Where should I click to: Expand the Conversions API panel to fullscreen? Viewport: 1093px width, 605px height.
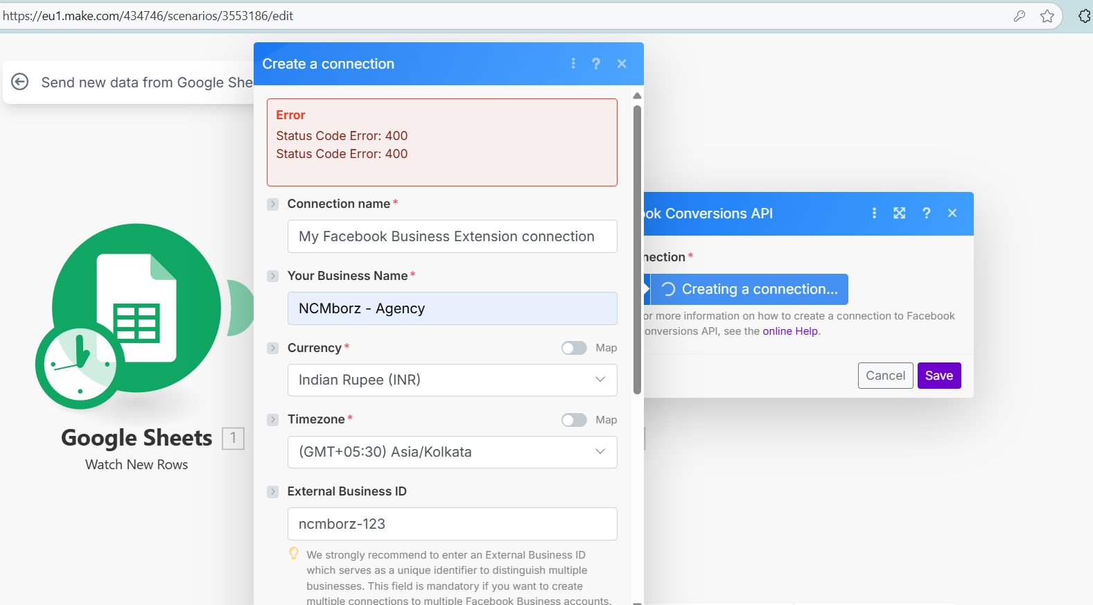coord(900,213)
